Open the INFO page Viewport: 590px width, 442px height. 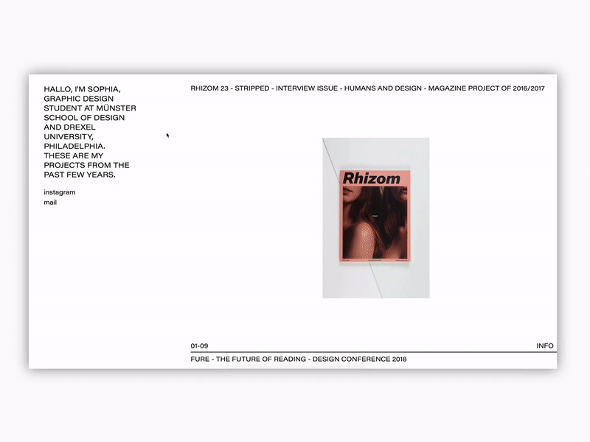coord(544,343)
